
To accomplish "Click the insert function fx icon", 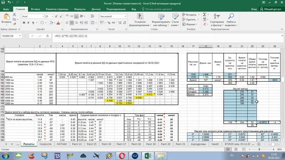I will pyautogui.click(x=48, y=36).
